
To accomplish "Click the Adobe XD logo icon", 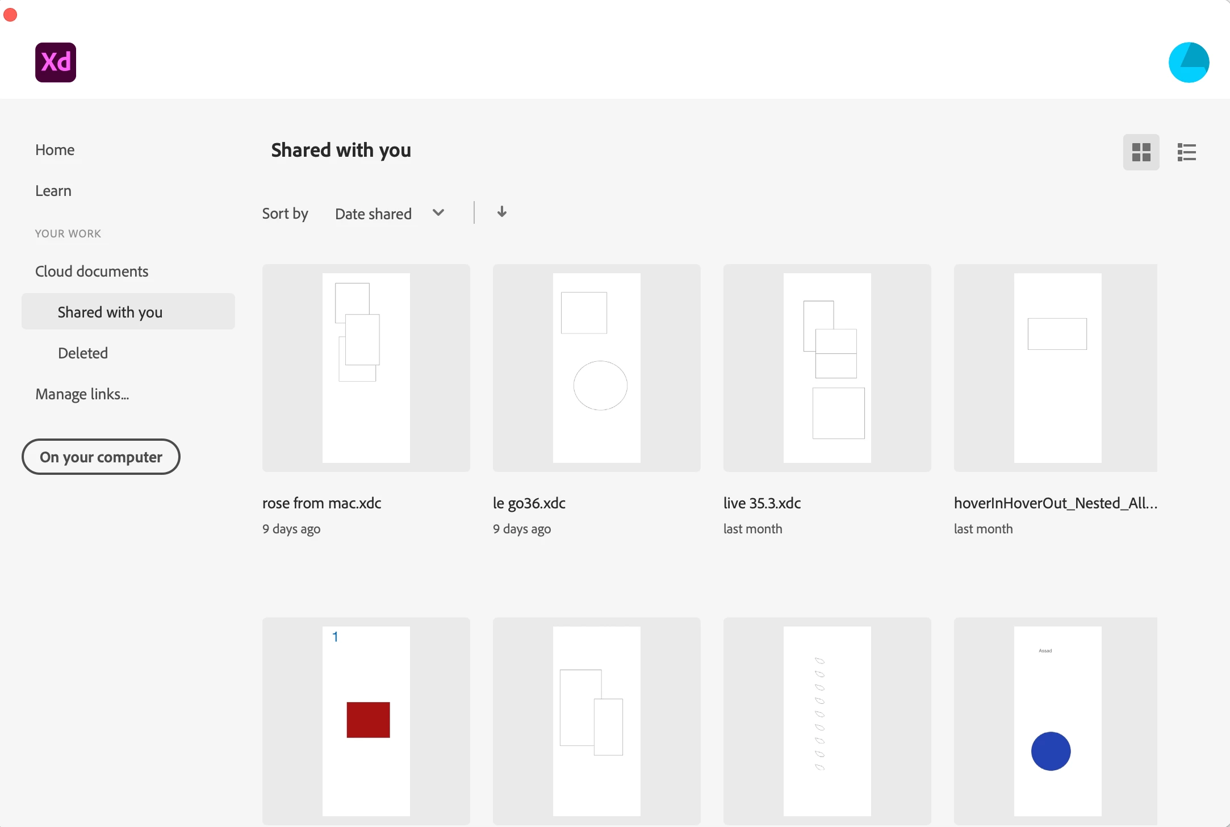I will click(x=56, y=62).
